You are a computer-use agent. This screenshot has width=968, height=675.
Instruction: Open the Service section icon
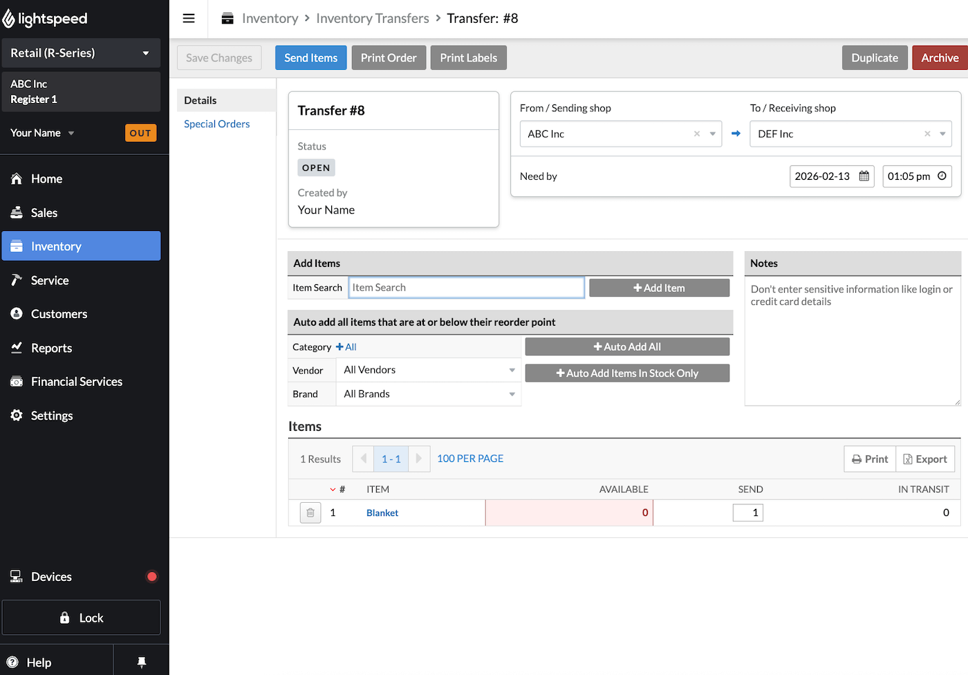coord(16,280)
